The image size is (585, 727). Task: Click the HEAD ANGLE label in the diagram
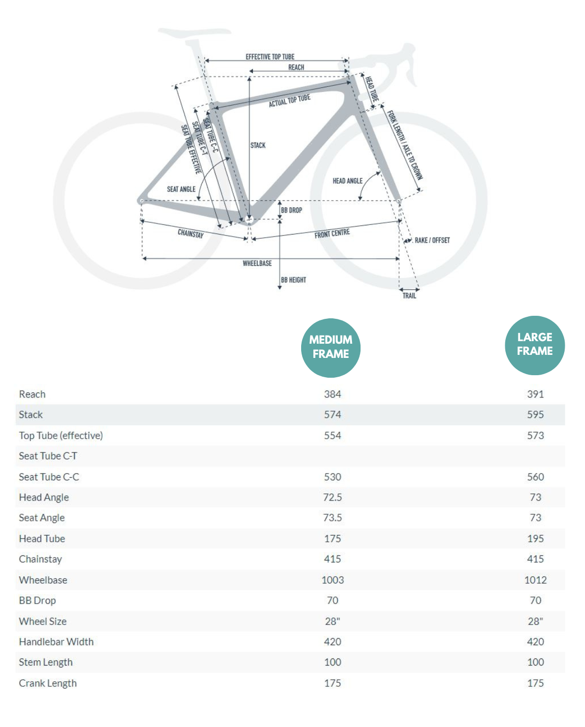[347, 181]
